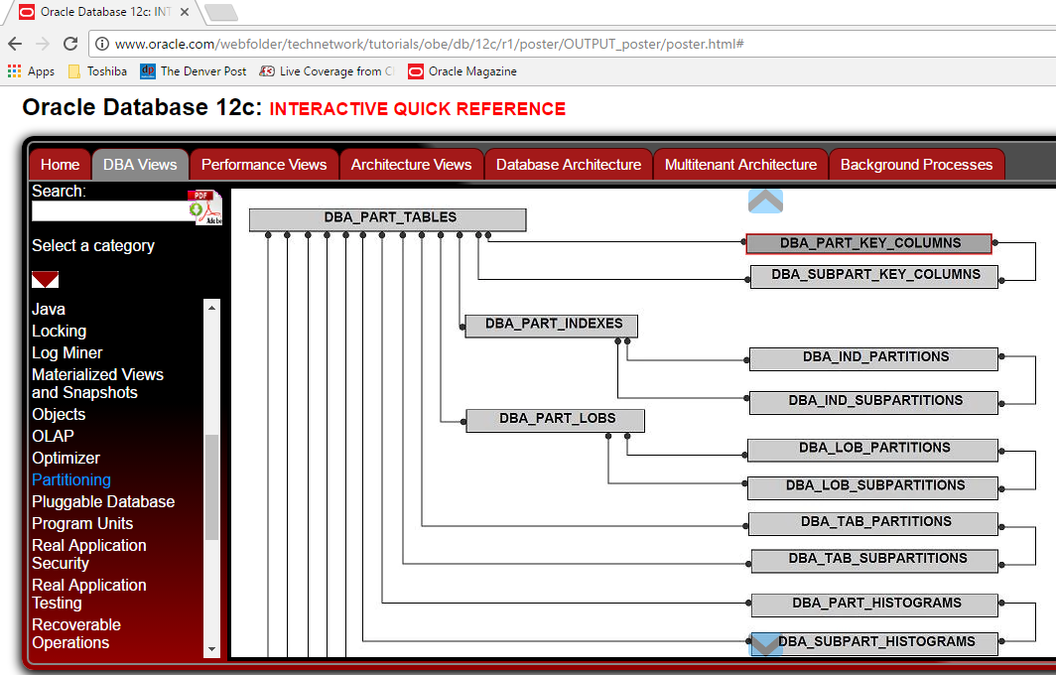
Task: Click the DBA_PART_INDEXES view box
Action: pyautogui.click(x=552, y=326)
